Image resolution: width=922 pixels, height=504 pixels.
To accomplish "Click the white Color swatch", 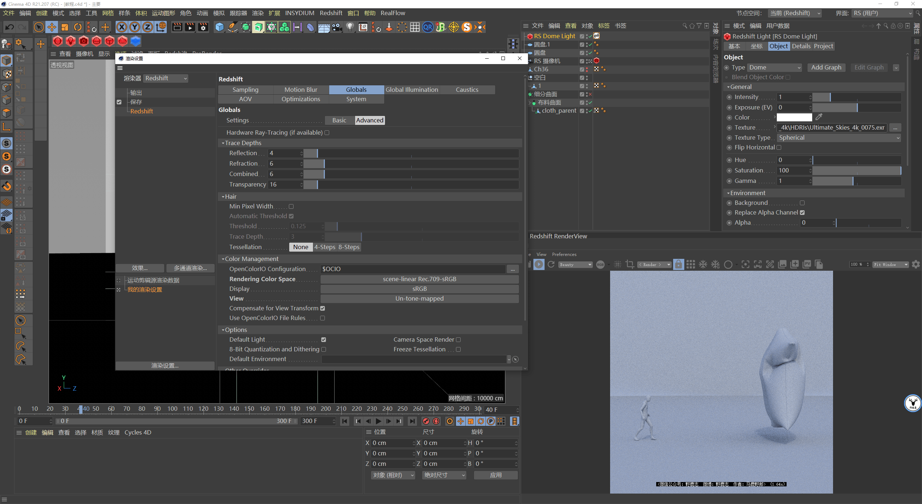I will 794,117.
